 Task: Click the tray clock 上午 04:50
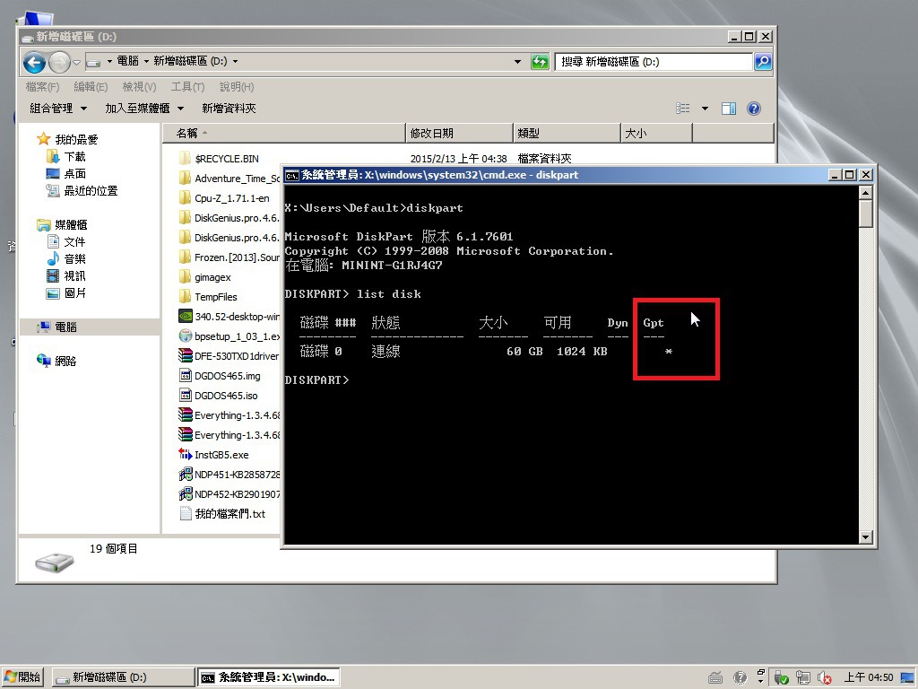coord(868,677)
